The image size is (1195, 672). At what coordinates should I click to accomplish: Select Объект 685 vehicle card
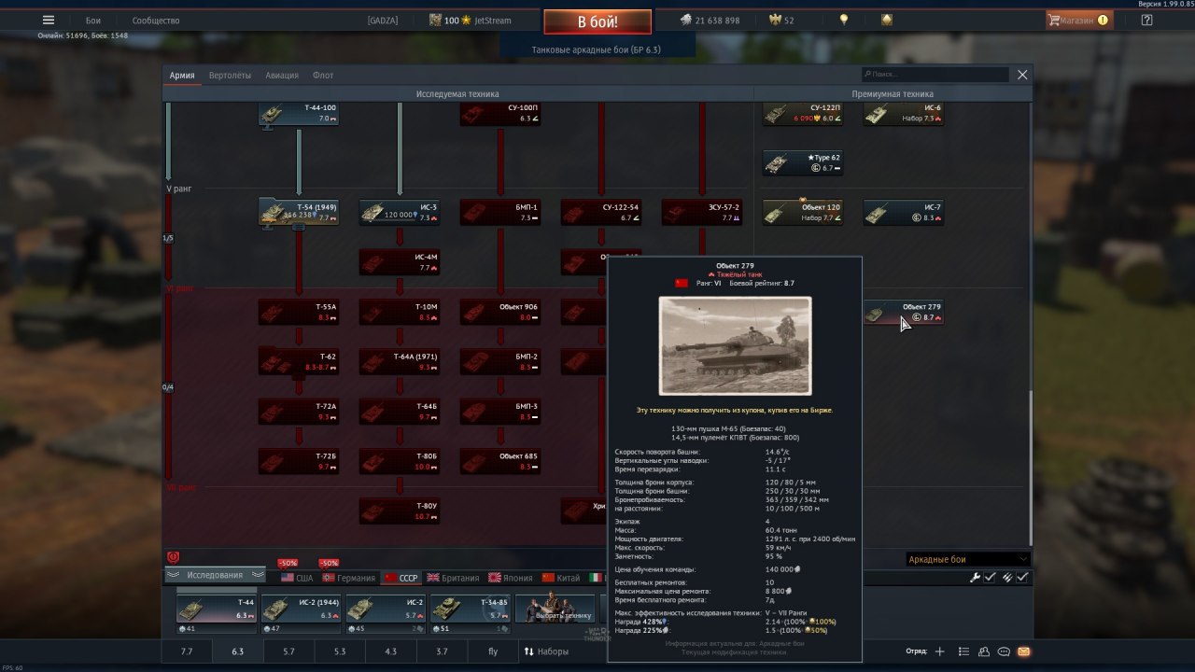click(500, 461)
